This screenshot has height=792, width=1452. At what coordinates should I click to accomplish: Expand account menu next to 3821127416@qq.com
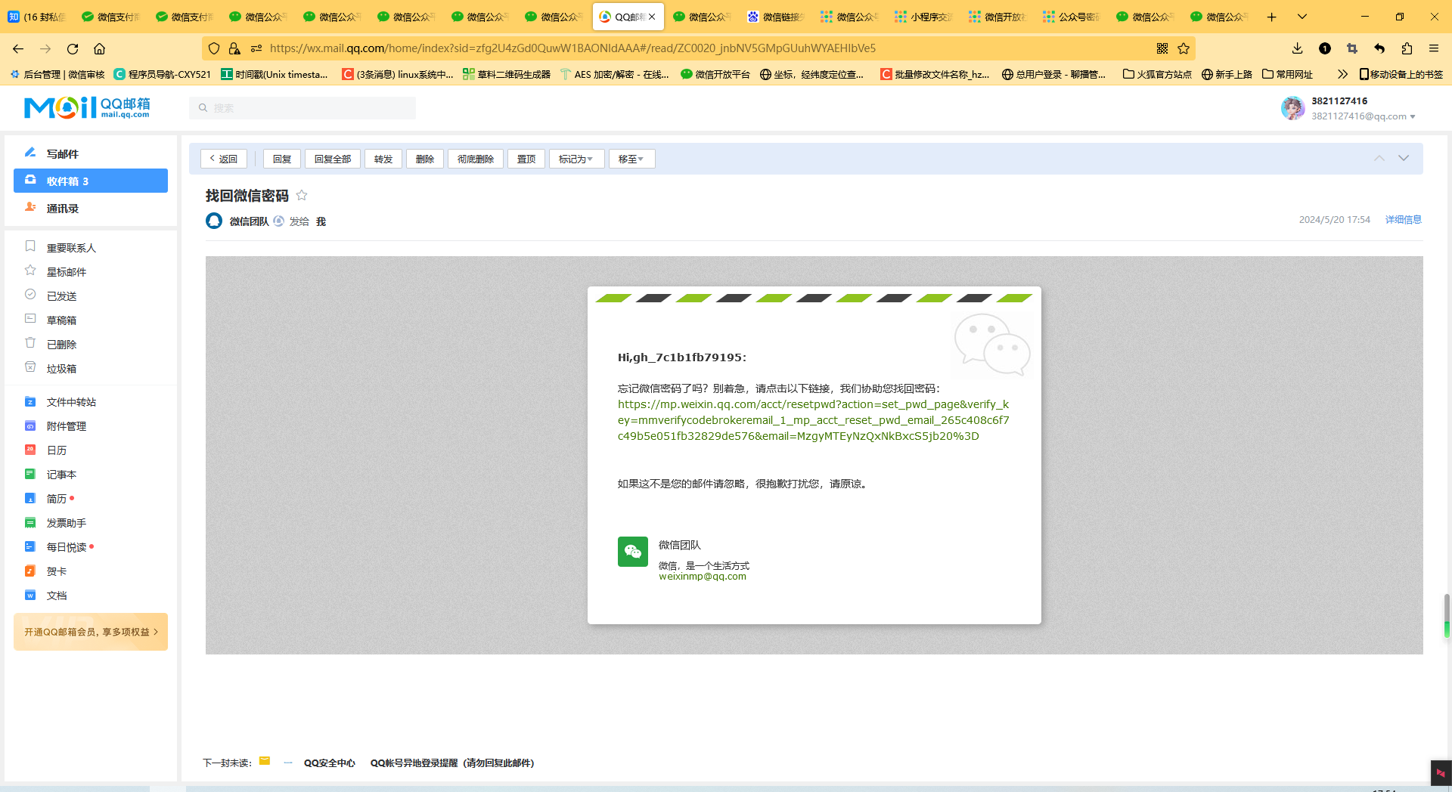click(1413, 116)
